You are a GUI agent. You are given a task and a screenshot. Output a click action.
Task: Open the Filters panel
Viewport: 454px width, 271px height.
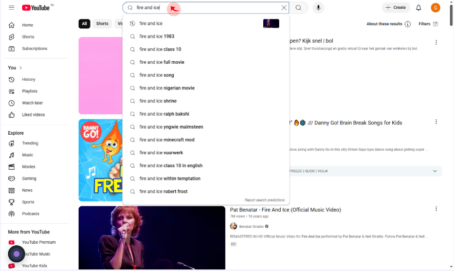click(428, 24)
